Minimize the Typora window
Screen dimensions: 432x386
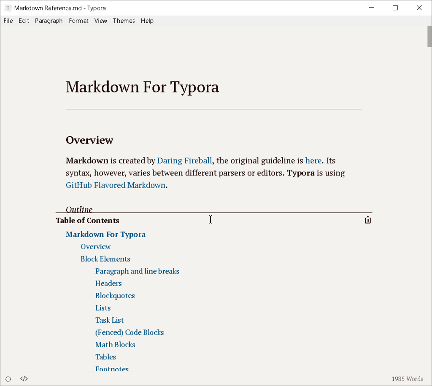tap(371, 8)
